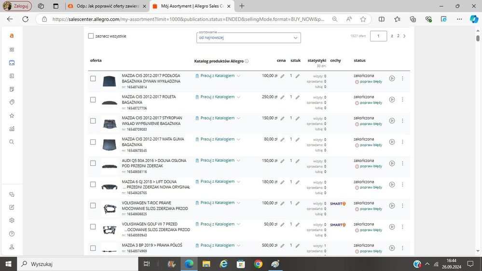Open browser Settings and more menu
The image size is (482, 271).
[459, 19]
